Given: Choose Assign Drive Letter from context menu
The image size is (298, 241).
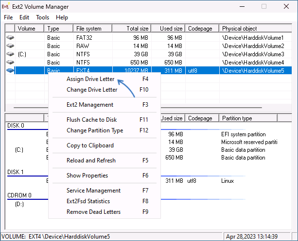Looking at the screenshot, I should [105, 79].
